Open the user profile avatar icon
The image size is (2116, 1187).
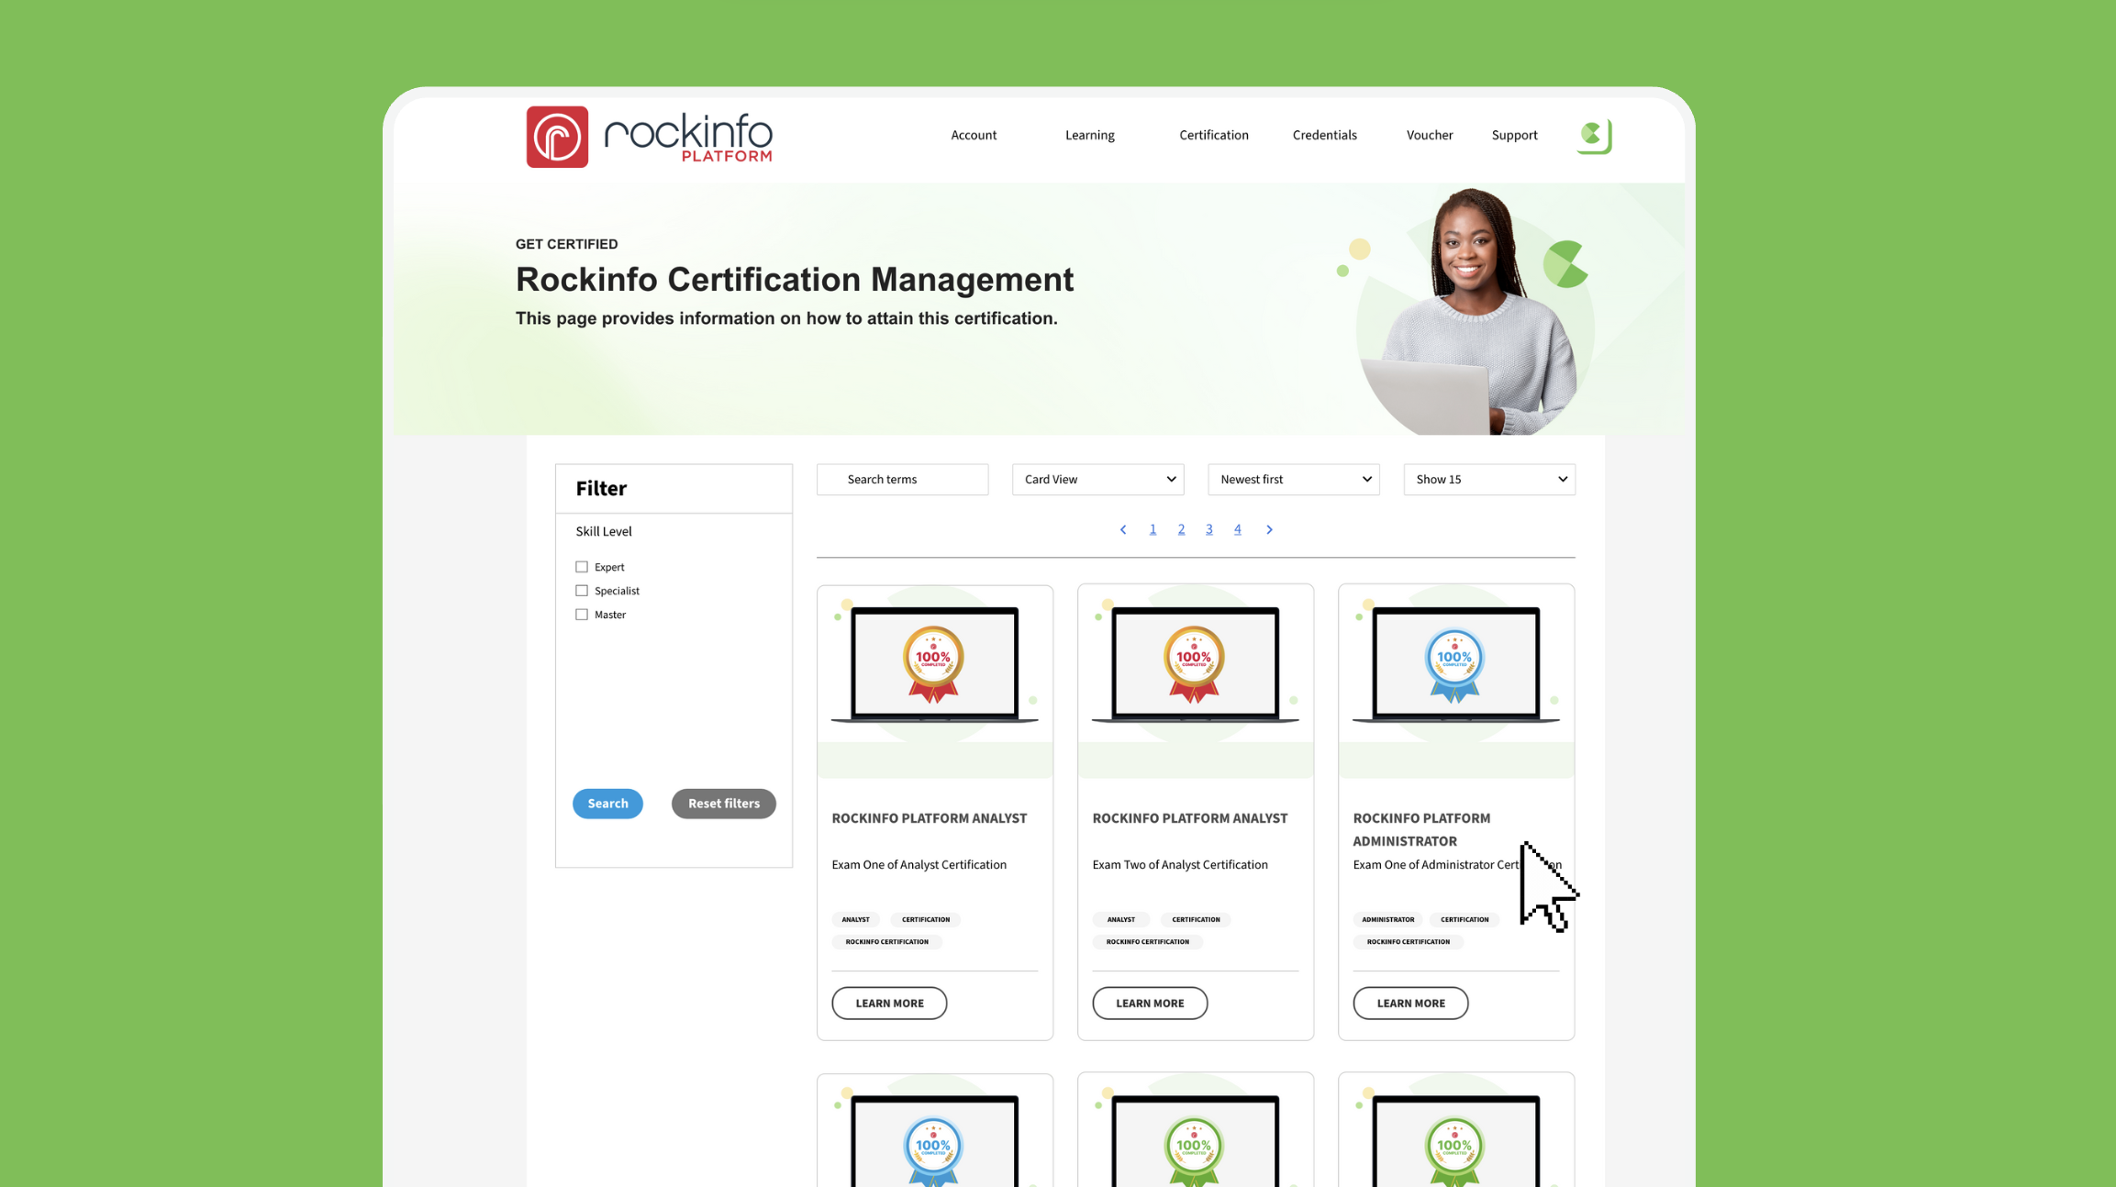point(1594,136)
